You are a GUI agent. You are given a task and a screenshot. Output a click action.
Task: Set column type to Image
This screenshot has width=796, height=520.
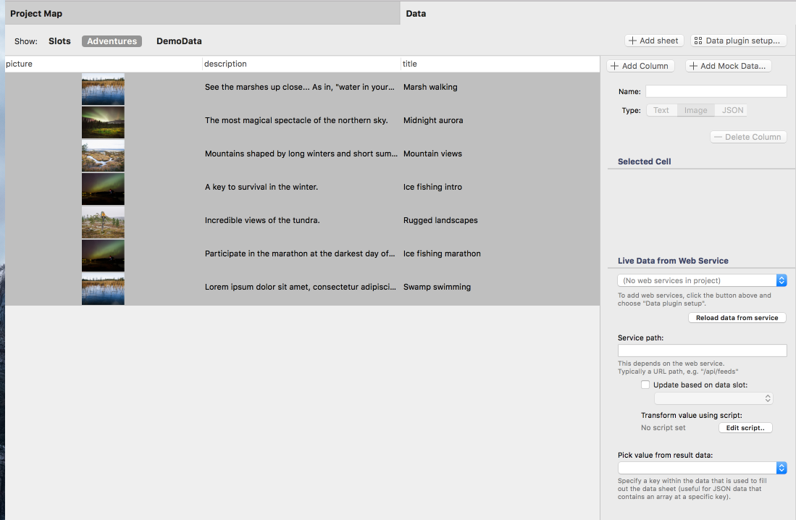click(695, 110)
